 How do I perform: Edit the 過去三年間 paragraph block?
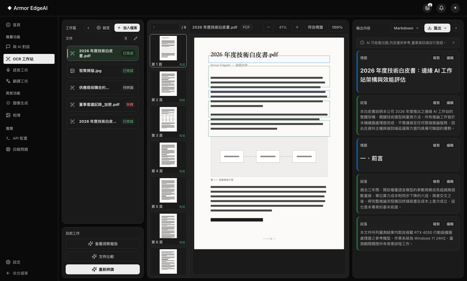[x=450, y=181]
